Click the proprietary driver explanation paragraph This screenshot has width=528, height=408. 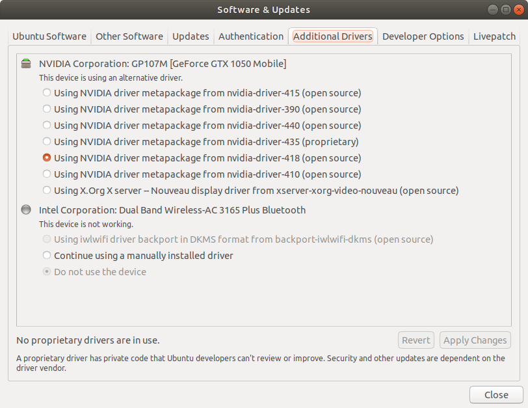(x=261, y=363)
